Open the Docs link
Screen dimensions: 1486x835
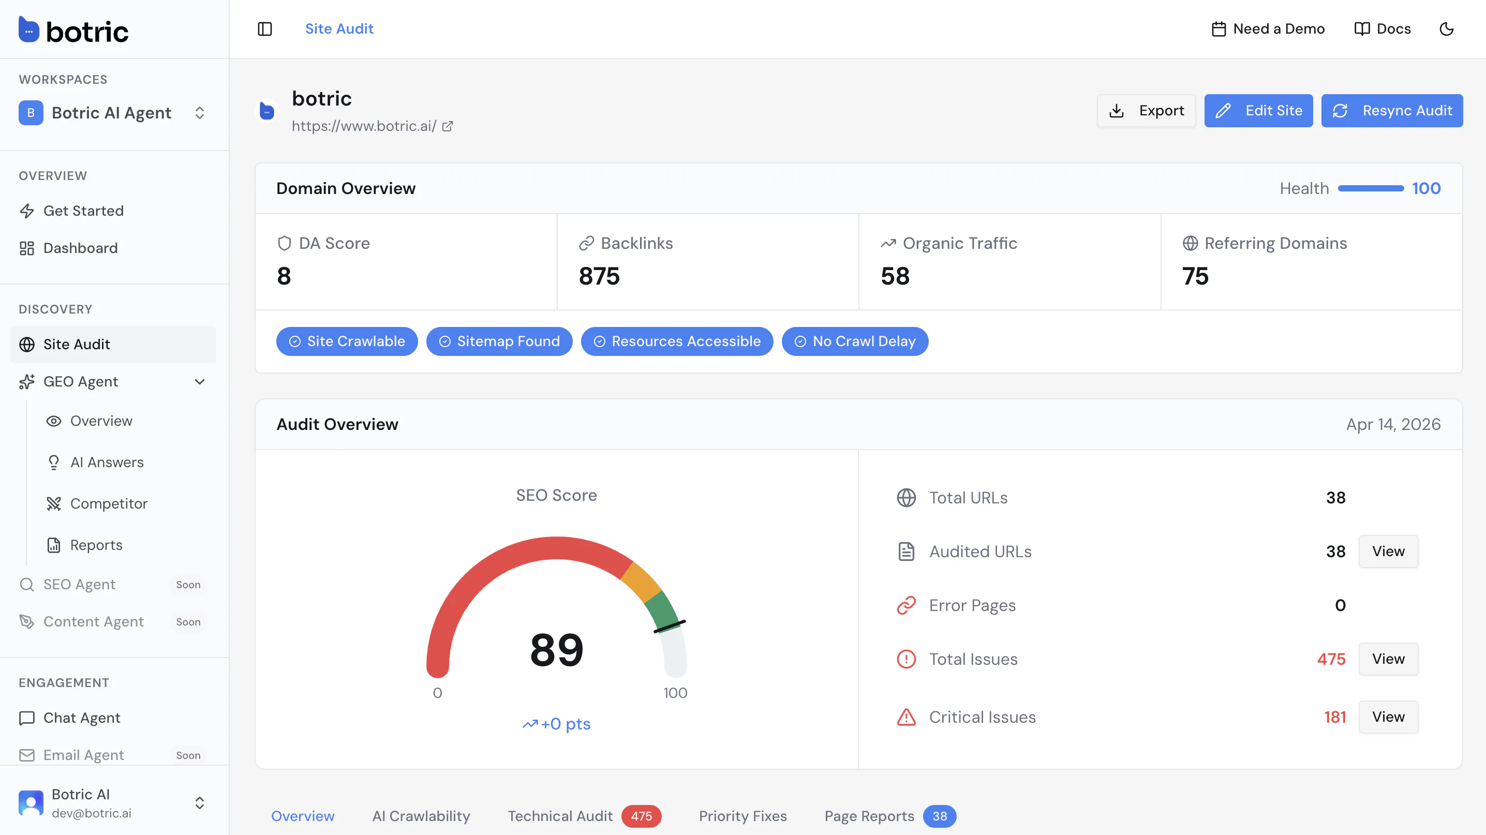click(x=1382, y=29)
